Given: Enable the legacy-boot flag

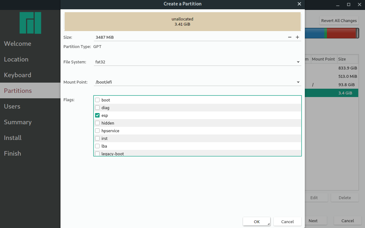Looking at the screenshot, I should [97, 153].
